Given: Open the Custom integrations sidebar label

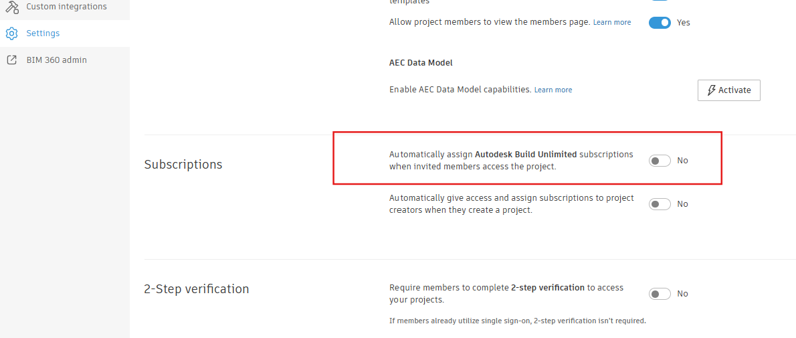Looking at the screenshot, I should tap(66, 7).
